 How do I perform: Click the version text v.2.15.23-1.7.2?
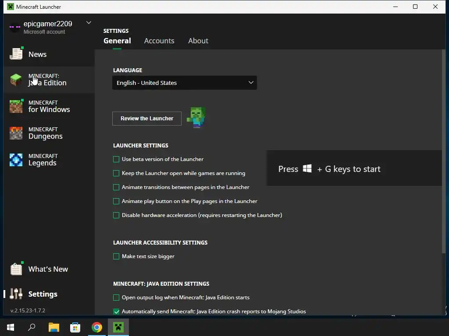28,311
